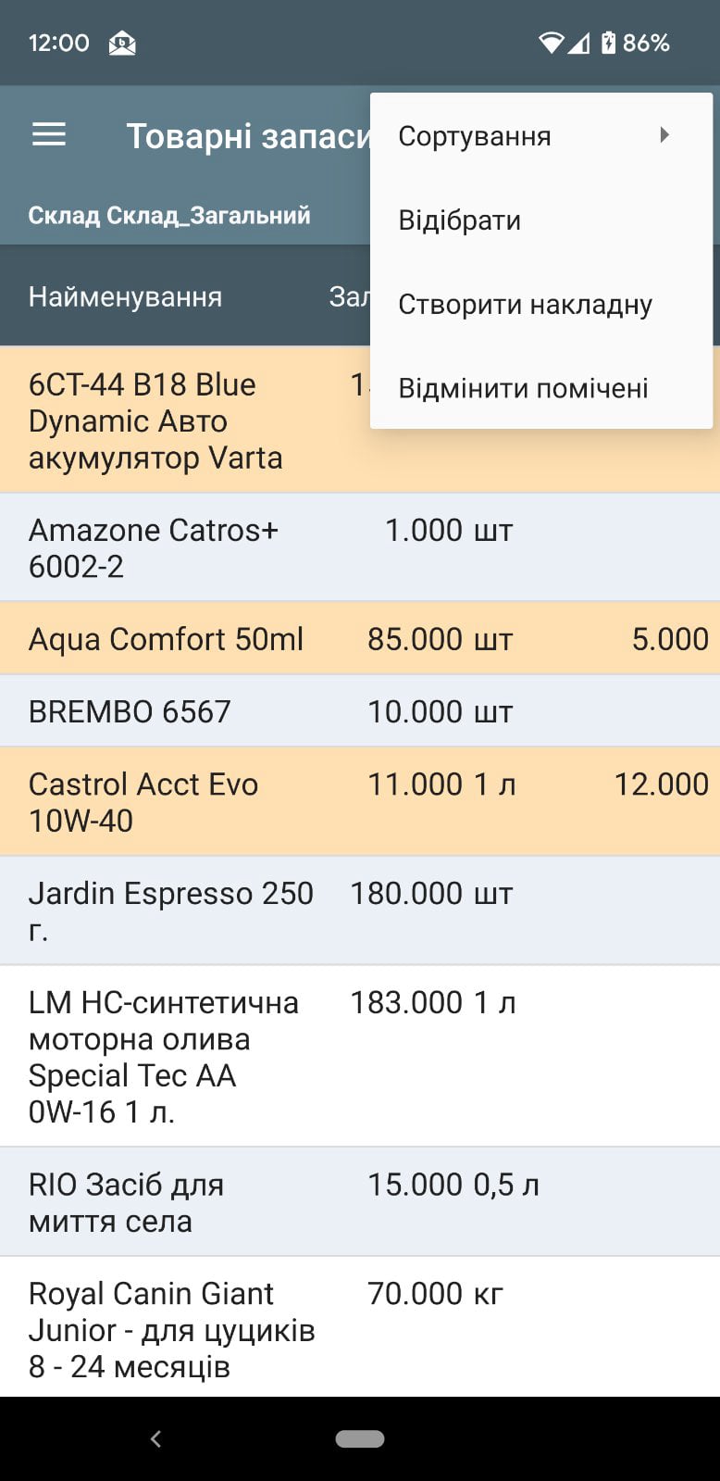Toggle marking on Castrol Acct Evo 10W-40
The image size is (720, 1481).
coord(360,802)
